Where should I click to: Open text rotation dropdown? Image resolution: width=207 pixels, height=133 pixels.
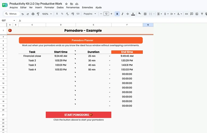(179, 14)
